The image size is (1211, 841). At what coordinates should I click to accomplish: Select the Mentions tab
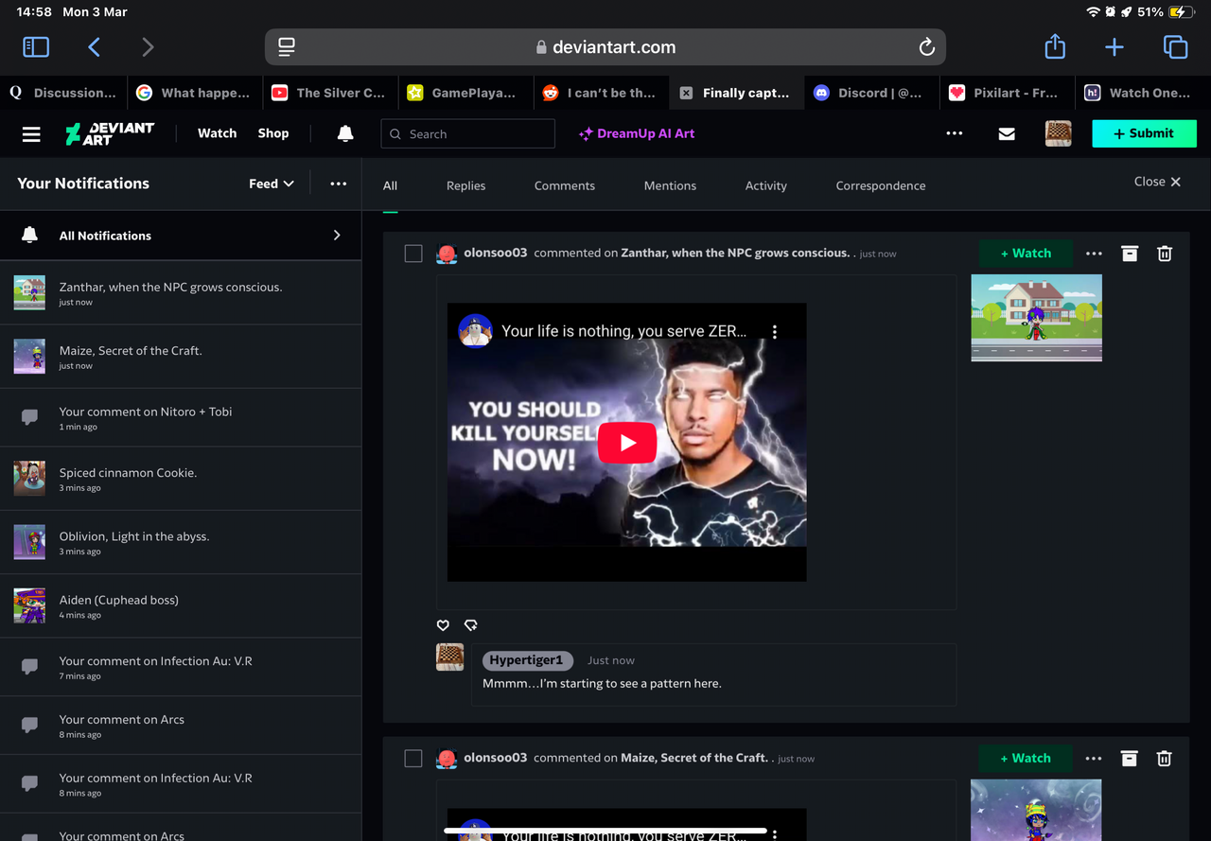click(670, 185)
